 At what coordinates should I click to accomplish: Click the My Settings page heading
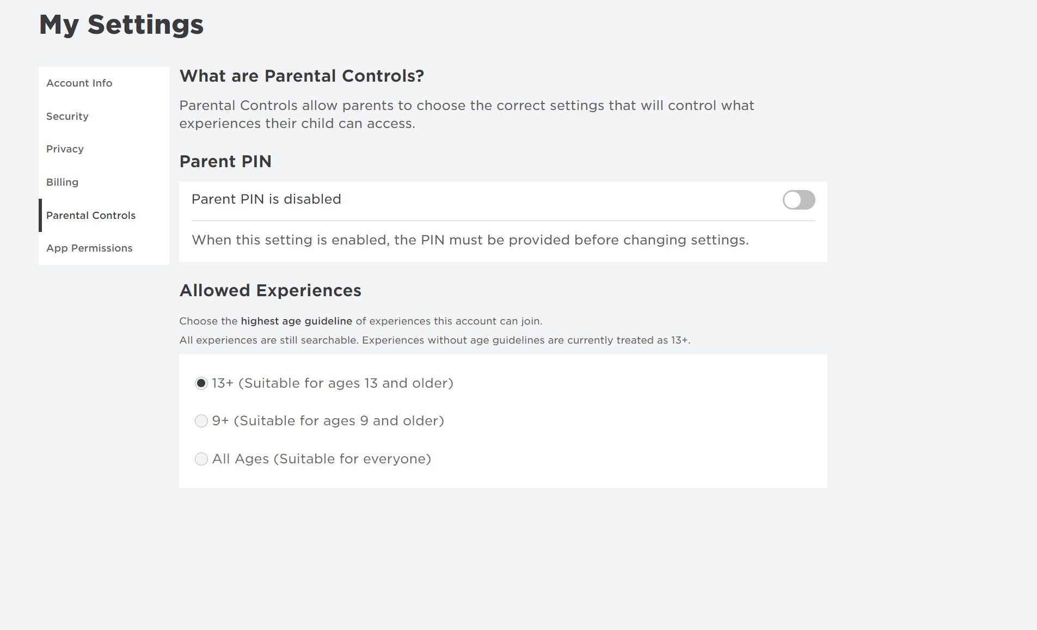121,25
